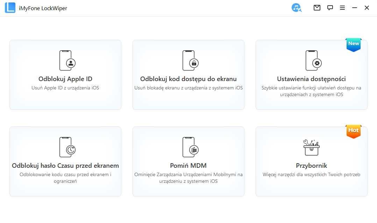
Task: Click the iMyFone LockWiper logo icon
Action: 10,8
